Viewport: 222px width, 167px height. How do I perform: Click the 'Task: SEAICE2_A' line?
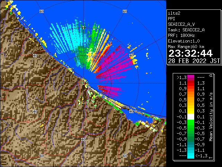(x=186, y=30)
